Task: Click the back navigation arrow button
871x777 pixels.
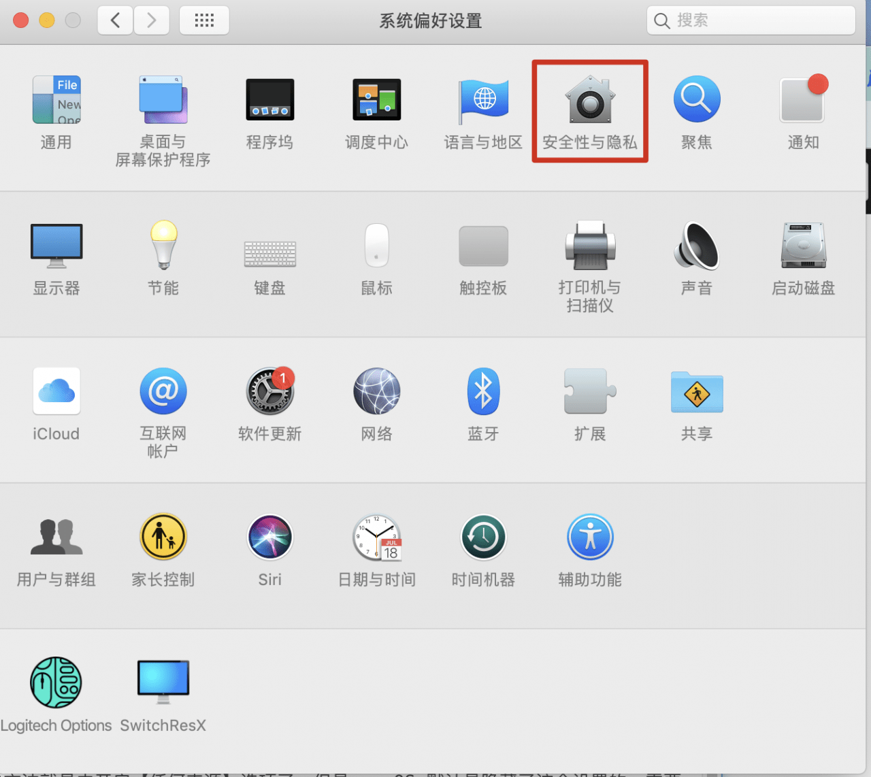Action: pos(115,20)
